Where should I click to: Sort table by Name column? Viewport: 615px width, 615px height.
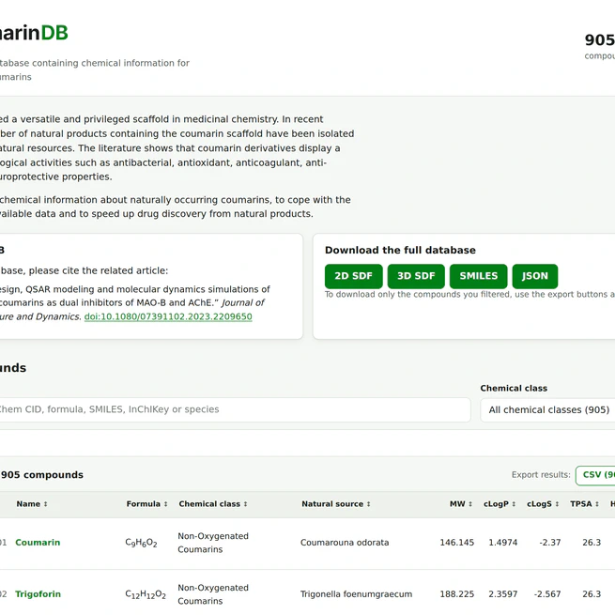(x=32, y=504)
